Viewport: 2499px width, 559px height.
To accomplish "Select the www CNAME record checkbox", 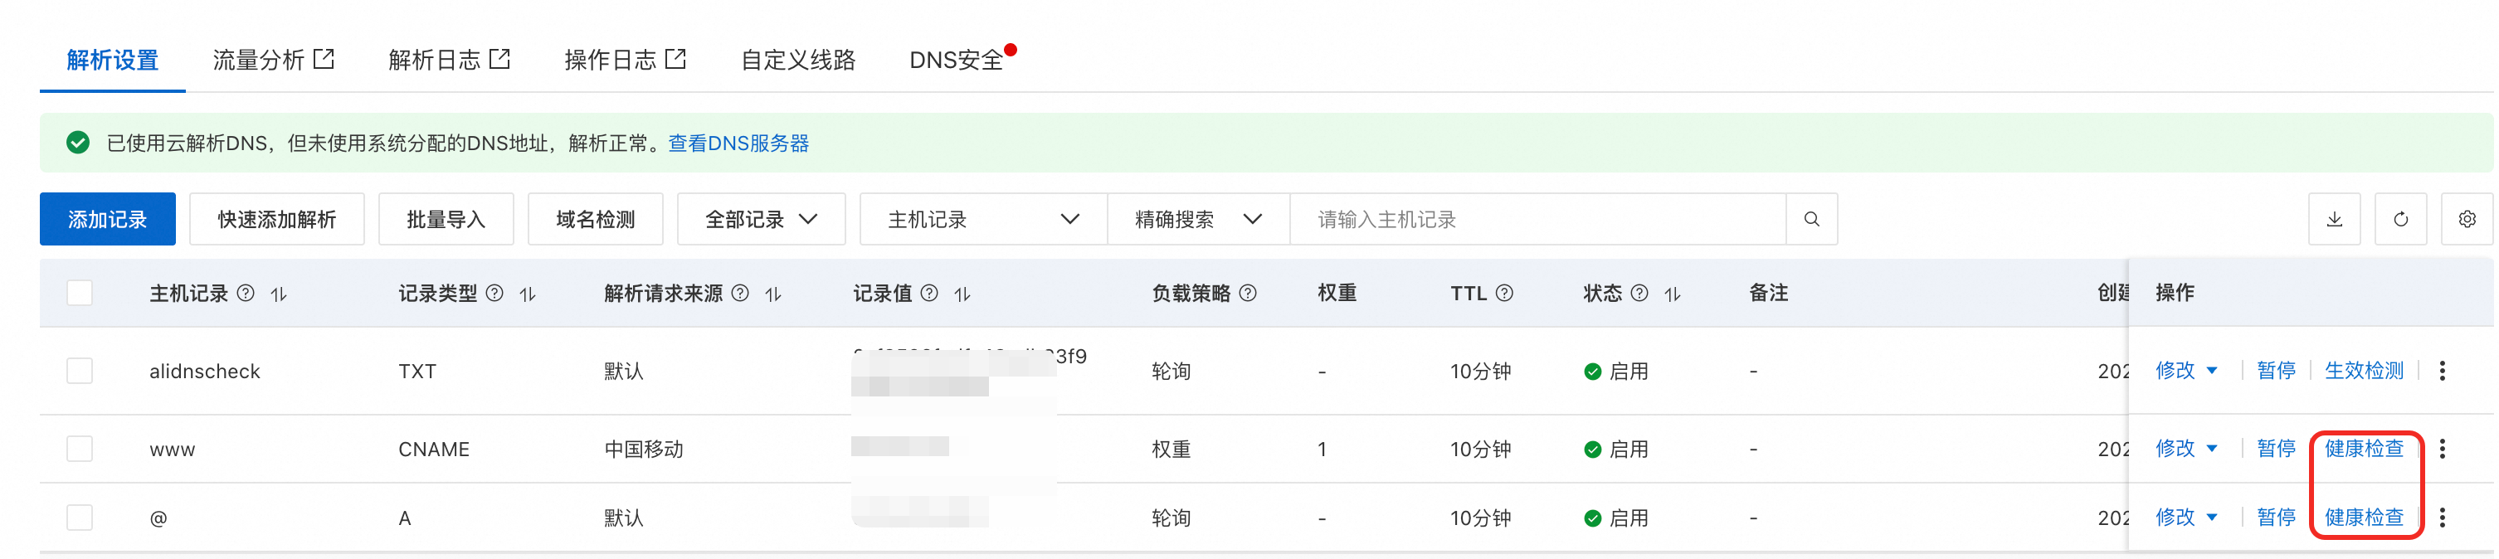I will pyautogui.click(x=80, y=449).
